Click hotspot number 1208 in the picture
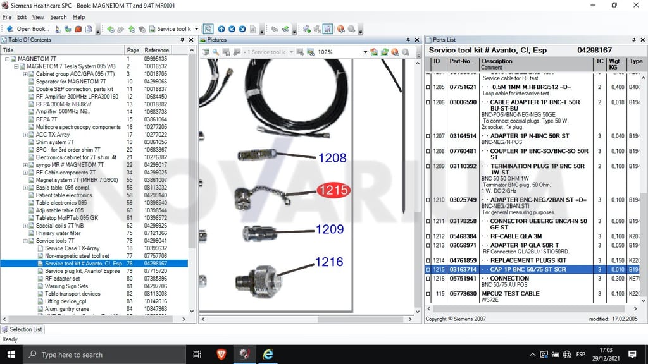The image size is (648, 364). tap(332, 157)
